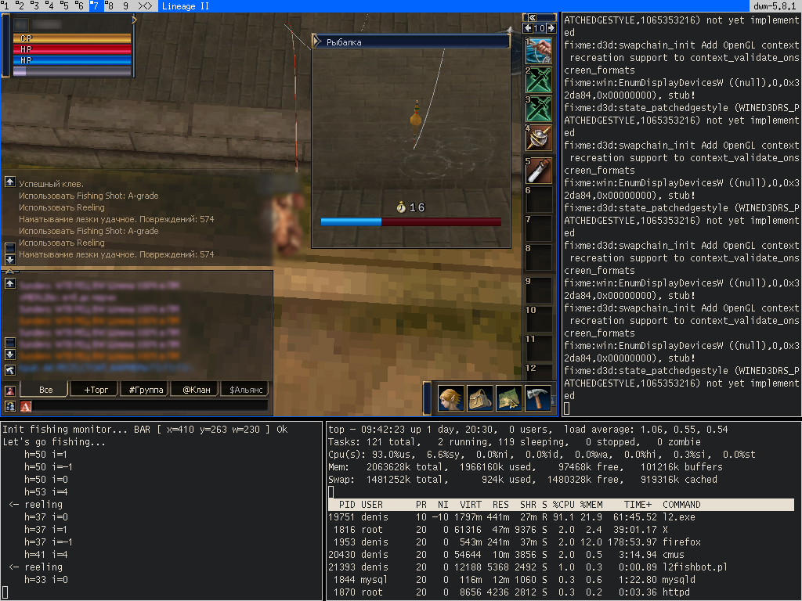
Task: Select empty shortcut slot 7
Action: [539, 229]
